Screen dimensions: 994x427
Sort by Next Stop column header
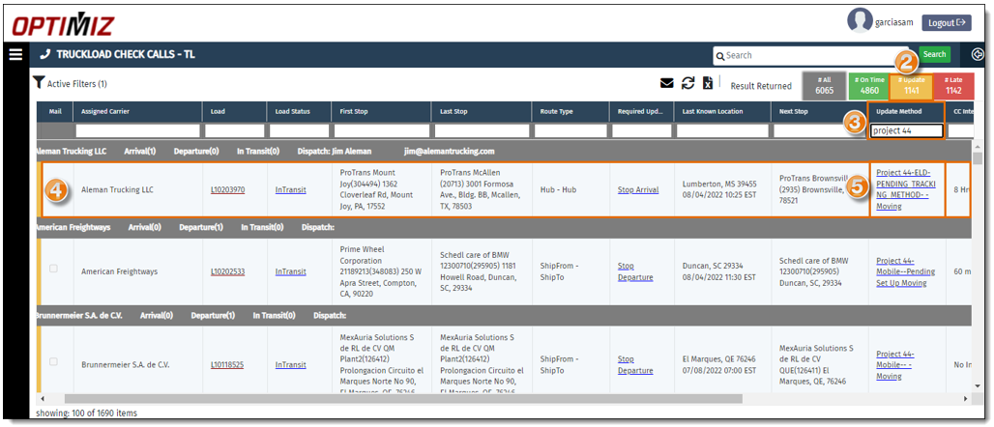coord(820,111)
